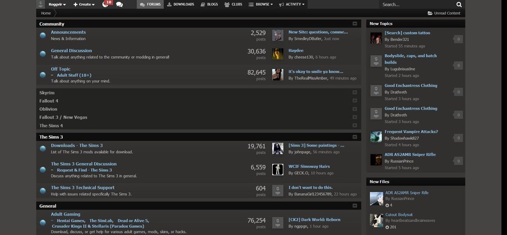Image resolution: width=507 pixels, height=235 pixels.
Task: Open Unread Content folder link
Action: point(444,13)
